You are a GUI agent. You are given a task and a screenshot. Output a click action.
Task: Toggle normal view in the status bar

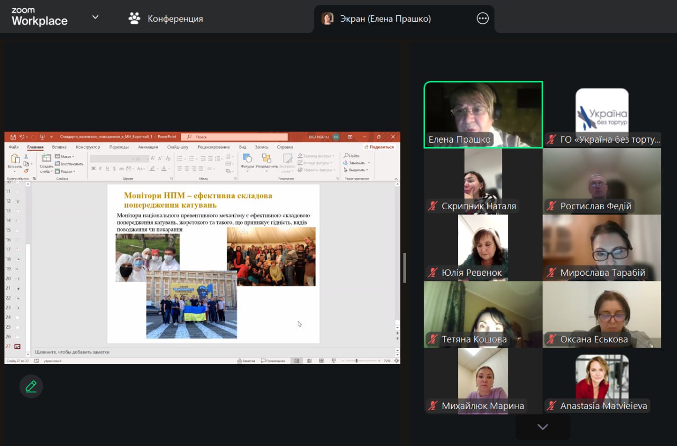[x=296, y=361]
